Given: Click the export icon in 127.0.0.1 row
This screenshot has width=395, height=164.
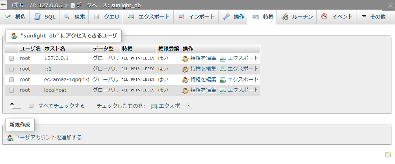Looking at the screenshot, I should (x=223, y=58).
